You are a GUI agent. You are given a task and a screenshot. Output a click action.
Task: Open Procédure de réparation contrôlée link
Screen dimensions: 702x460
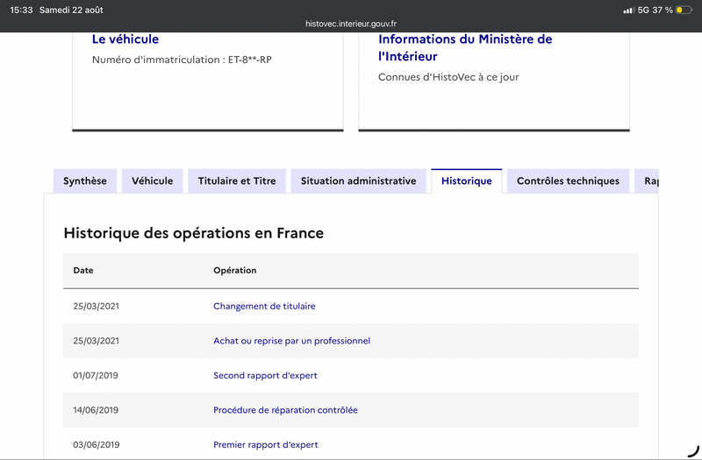point(285,410)
